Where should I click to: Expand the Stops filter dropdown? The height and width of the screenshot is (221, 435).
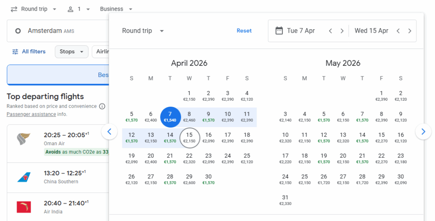71,52
